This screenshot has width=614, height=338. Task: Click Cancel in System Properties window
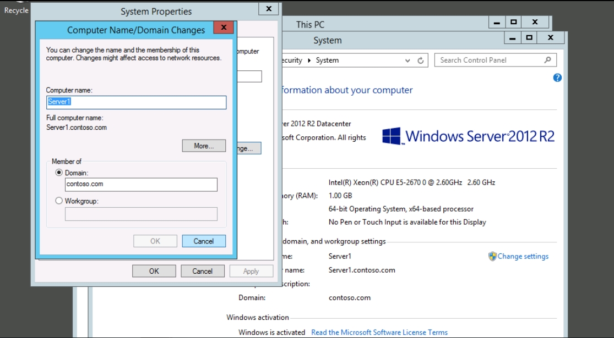tap(203, 271)
